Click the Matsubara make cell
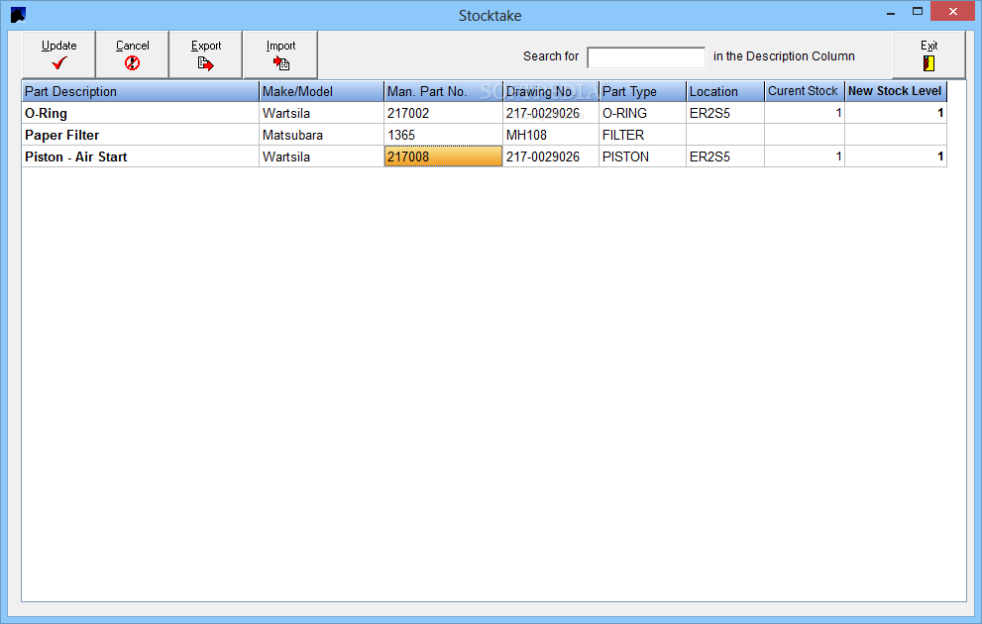This screenshot has width=982, height=624. pos(321,135)
